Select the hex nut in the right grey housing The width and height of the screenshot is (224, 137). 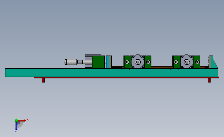pos(187,62)
